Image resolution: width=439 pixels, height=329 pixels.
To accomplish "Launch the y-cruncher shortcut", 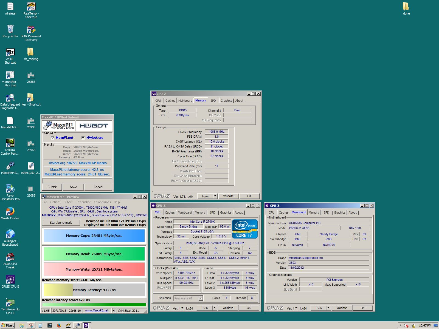I will point(10,79).
